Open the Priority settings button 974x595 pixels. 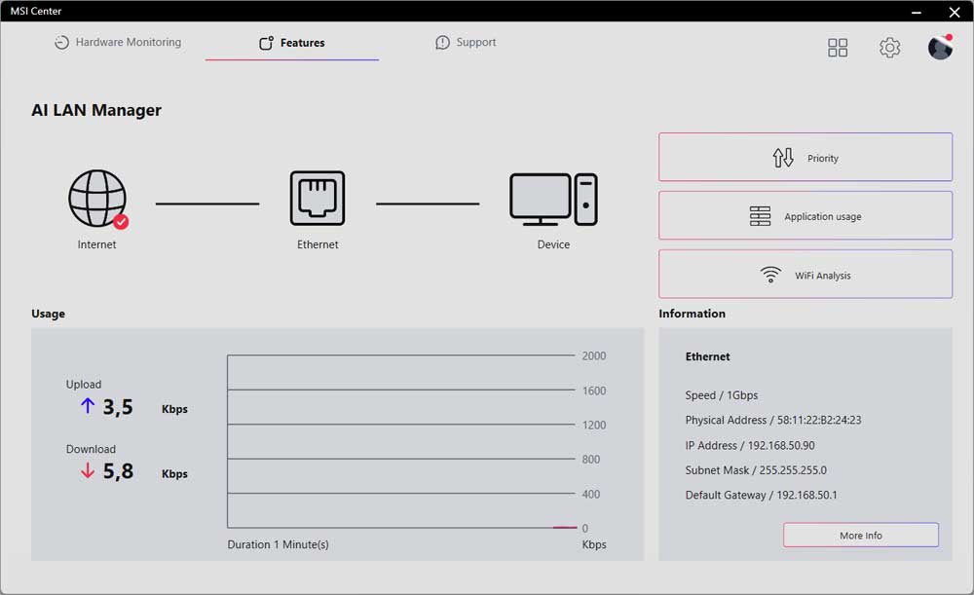pyautogui.click(x=805, y=158)
